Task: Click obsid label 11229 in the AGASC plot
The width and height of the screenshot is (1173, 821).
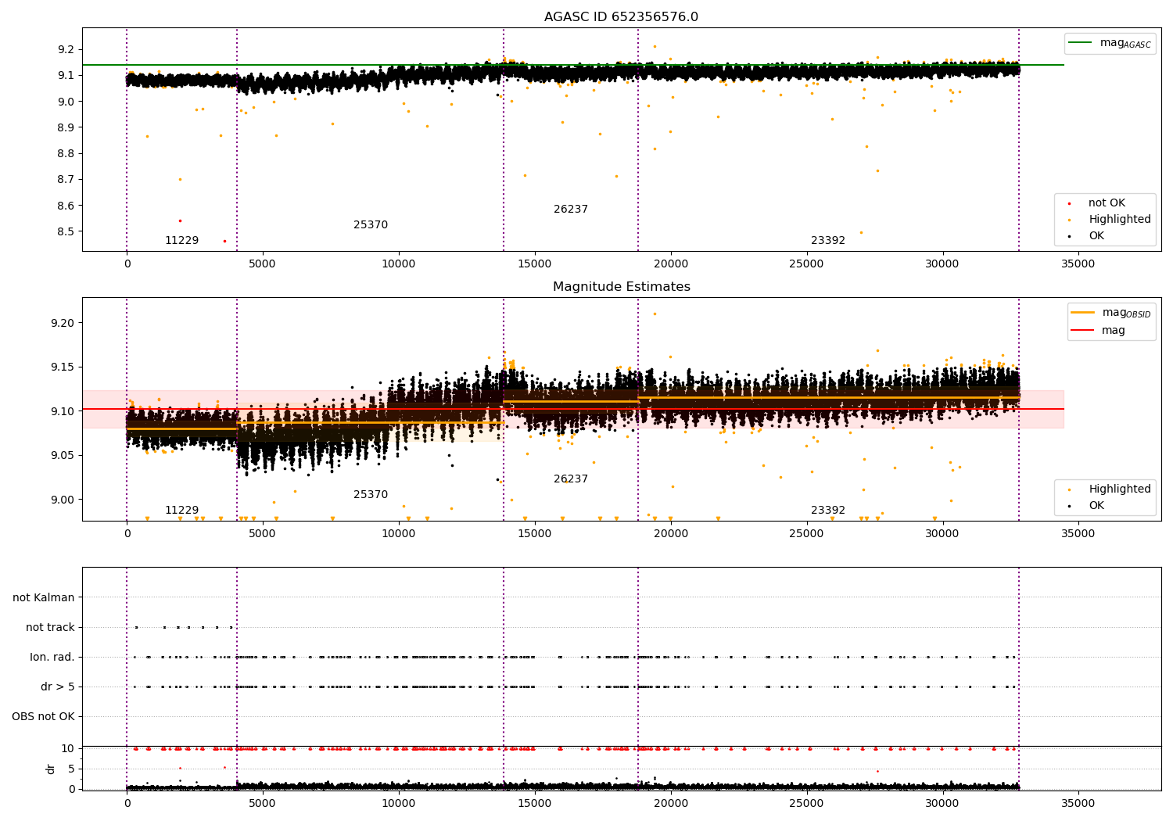Action: 181,241
